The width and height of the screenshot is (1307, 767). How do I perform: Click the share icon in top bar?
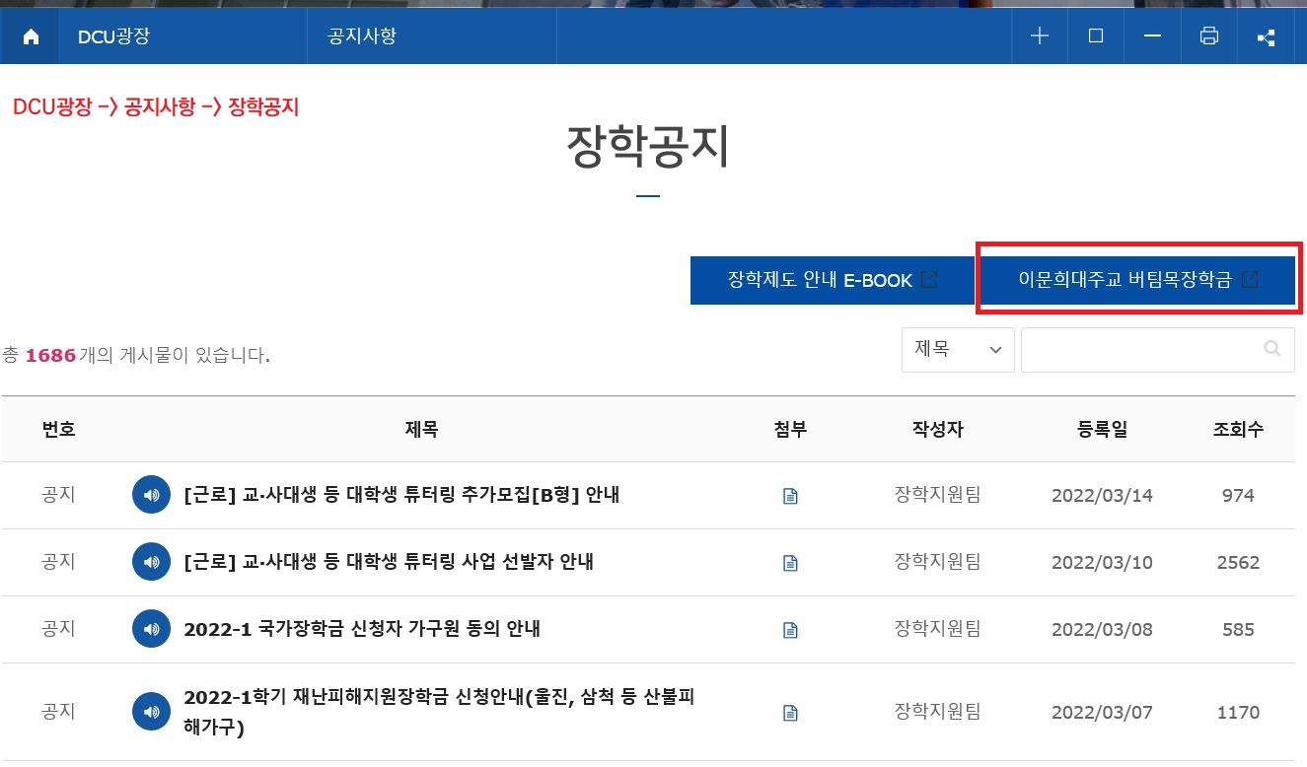click(1266, 37)
